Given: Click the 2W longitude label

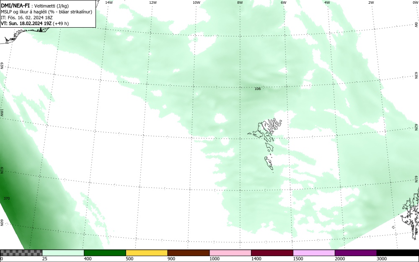Looking at the screenshot, I should [371, 3].
